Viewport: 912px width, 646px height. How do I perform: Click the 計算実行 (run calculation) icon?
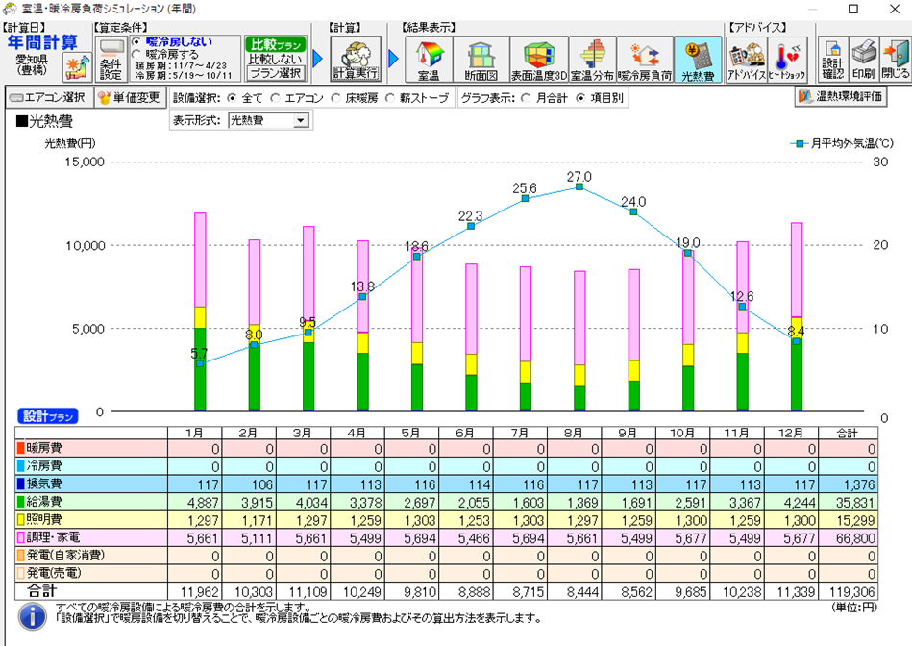tap(356, 59)
